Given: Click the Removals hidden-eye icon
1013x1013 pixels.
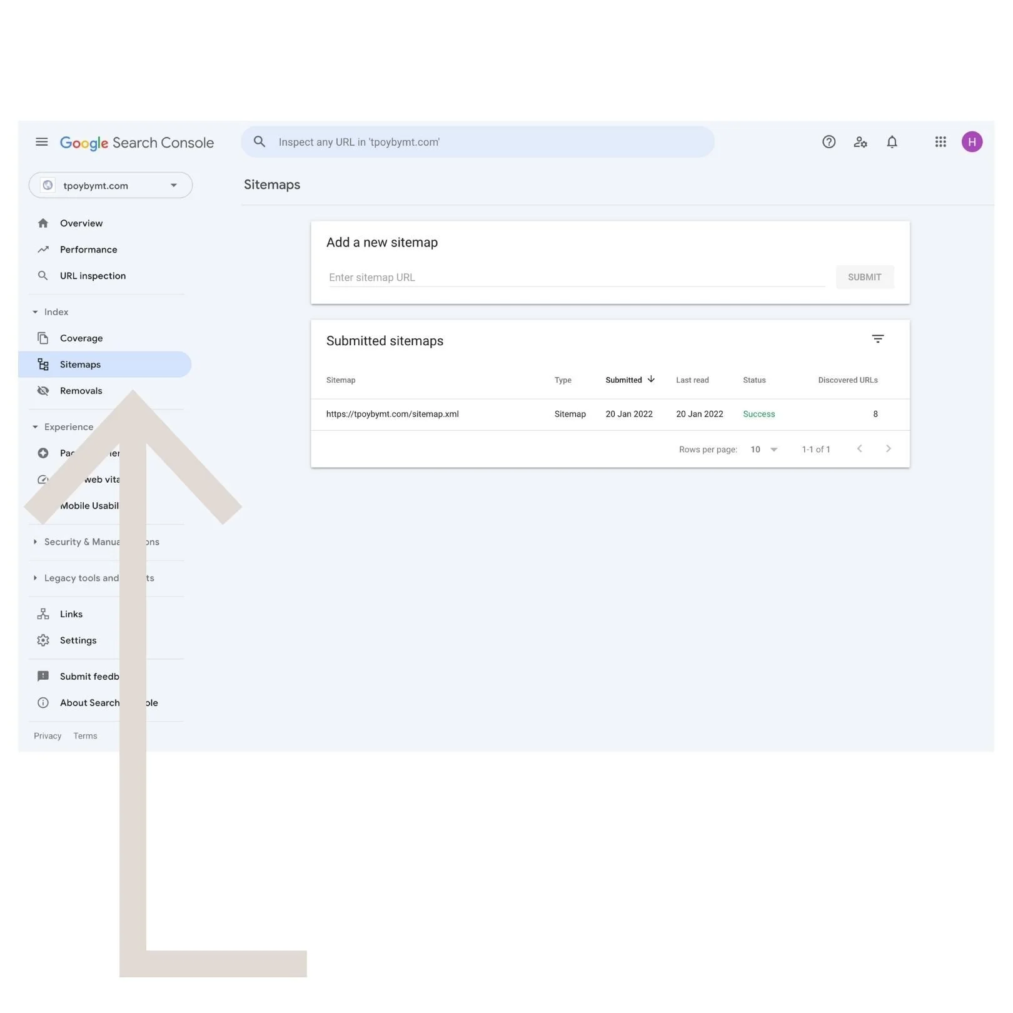Looking at the screenshot, I should [x=43, y=391].
